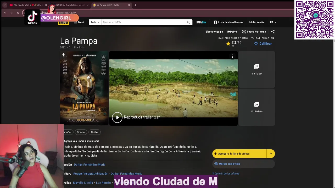The image size is (335, 188).
Task: Open Dorian Fernández-Moris beside Rogger Vergara Adrianzén
Action: coord(126,174)
